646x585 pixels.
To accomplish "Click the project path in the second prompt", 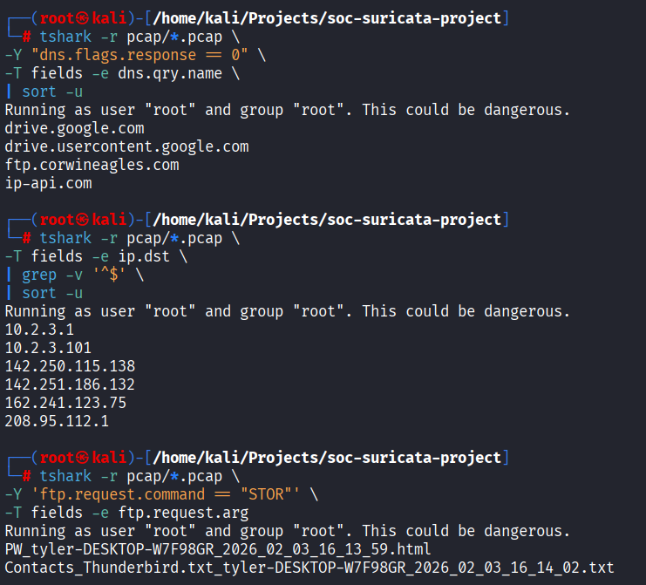I will (x=327, y=220).
